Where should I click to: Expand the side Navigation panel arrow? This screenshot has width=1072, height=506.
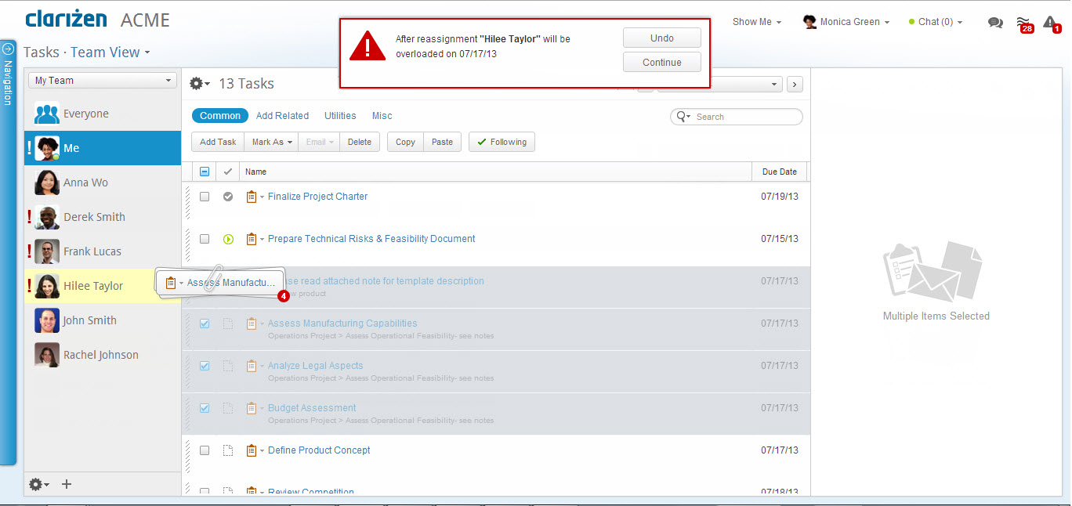pyautogui.click(x=9, y=49)
